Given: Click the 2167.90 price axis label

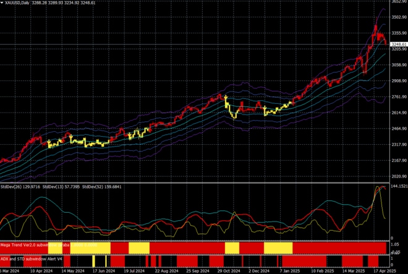Looking at the screenshot, I should click(399, 160).
